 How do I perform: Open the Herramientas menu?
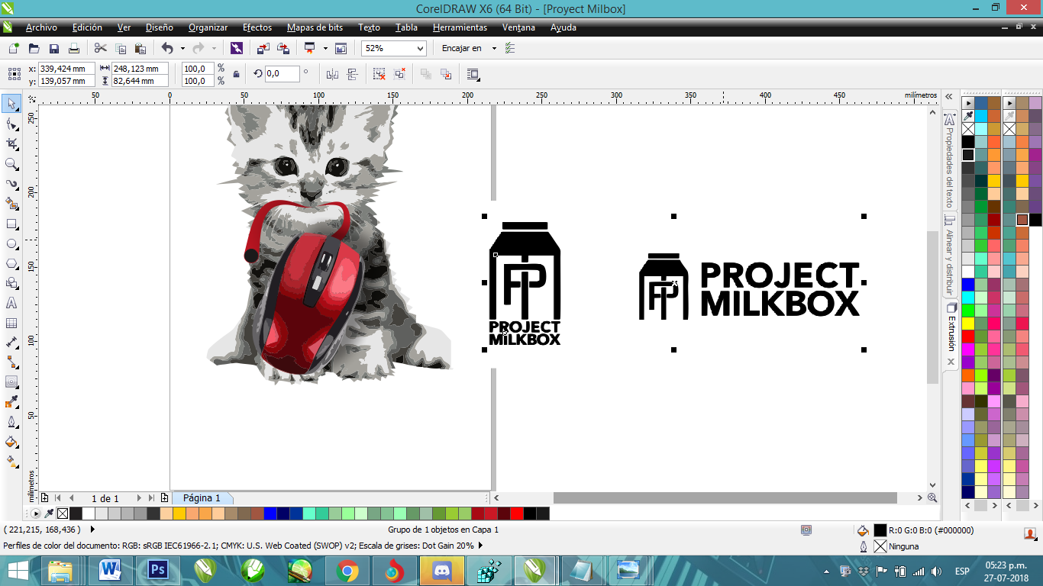460,27
